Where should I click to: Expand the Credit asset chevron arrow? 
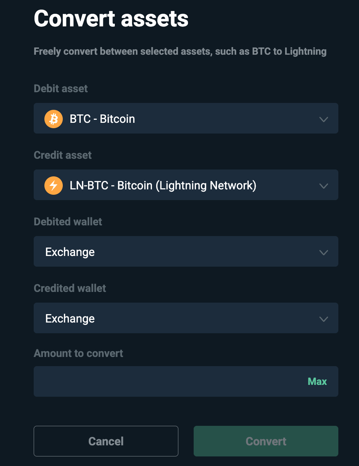click(x=324, y=186)
